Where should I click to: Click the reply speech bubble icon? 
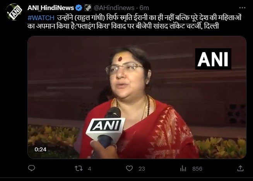coord(31,168)
